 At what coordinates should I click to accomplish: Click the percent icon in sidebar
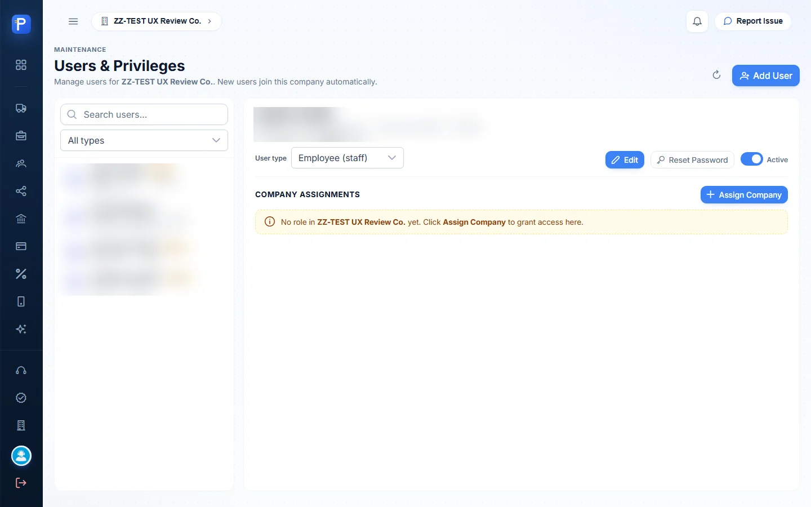(x=21, y=274)
